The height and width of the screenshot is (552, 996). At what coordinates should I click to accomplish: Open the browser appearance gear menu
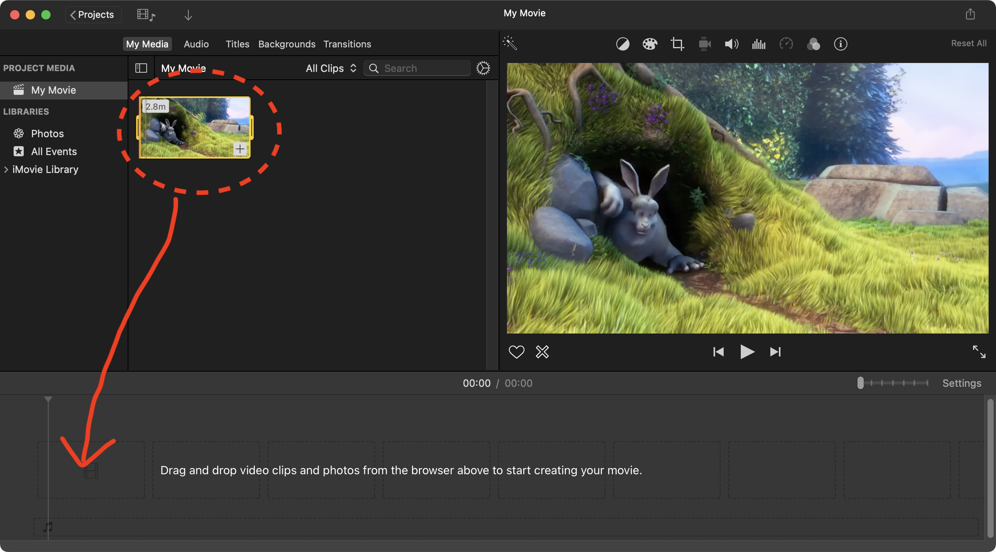tap(483, 68)
